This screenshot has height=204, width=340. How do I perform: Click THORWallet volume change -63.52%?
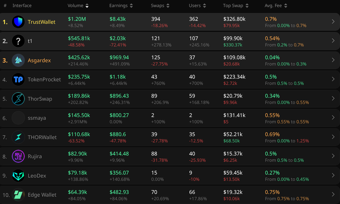[76, 141]
